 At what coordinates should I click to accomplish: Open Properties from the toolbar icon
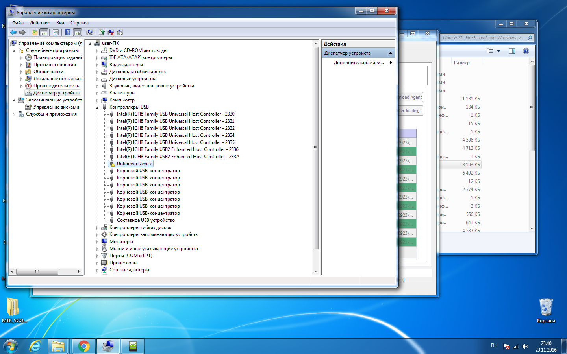tap(56, 32)
